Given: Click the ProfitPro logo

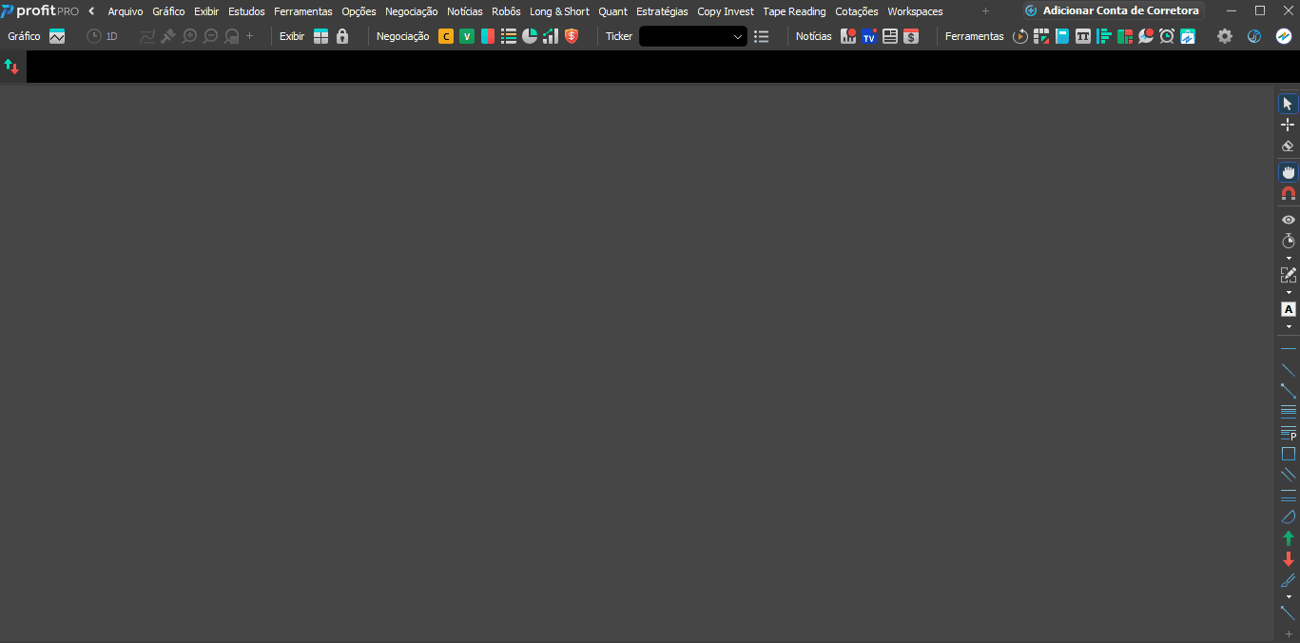Looking at the screenshot, I should pos(40,10).
